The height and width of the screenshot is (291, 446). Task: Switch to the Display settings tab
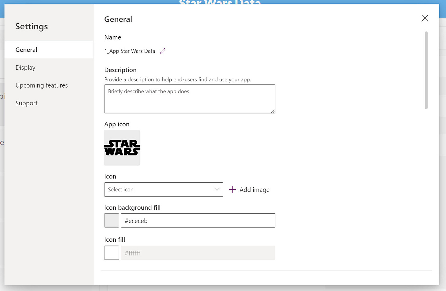pos(49,67)
